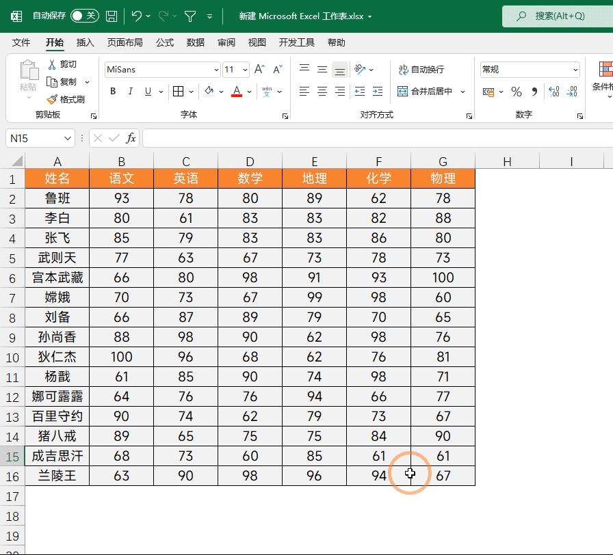Toggle italic formatting
The width and height of the screenshot is (613, 555).
[130, 91]
